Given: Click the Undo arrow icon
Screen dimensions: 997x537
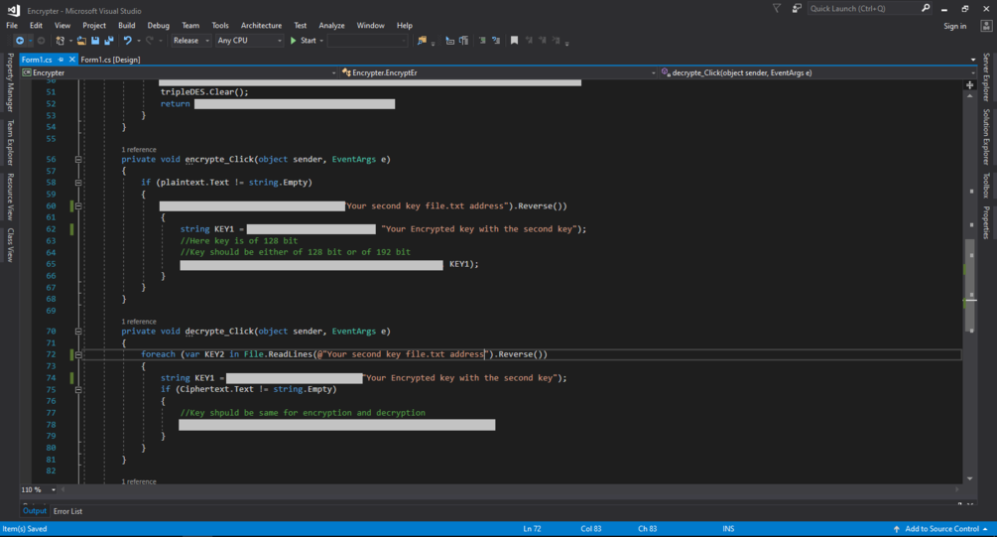Looking at the screenshot, I should click(x=128, y=41).
